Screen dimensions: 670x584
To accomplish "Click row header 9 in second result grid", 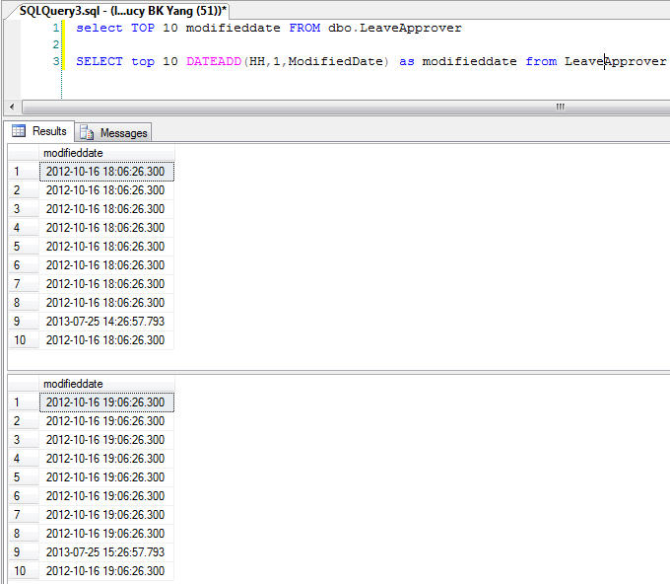I will (24, 552).
